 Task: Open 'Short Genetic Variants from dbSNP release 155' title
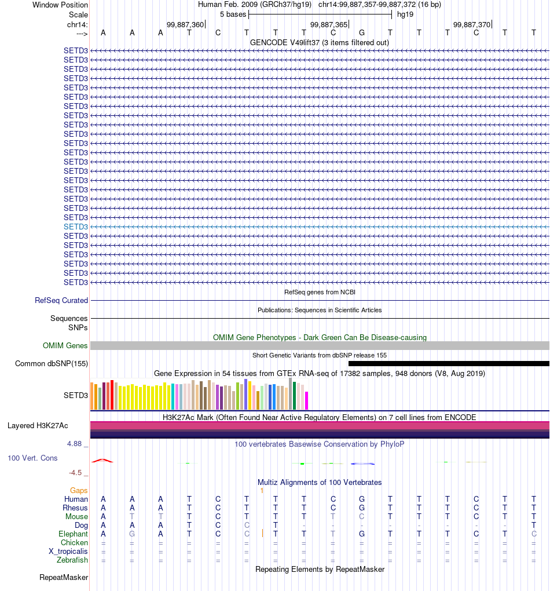point(320,355)
